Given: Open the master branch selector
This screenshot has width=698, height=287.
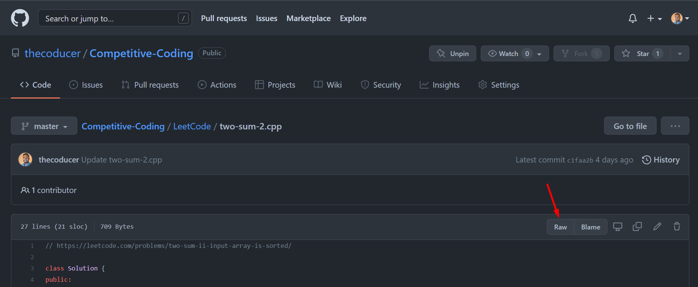Looking at the screenshot, I should 44,126.
